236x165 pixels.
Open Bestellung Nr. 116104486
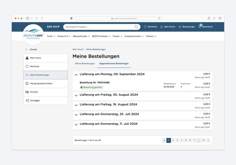point(94,82)
